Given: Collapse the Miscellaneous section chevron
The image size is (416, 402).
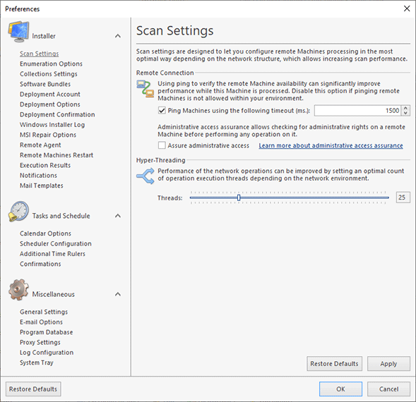Looking at the screenshot, I should [118, 294].
